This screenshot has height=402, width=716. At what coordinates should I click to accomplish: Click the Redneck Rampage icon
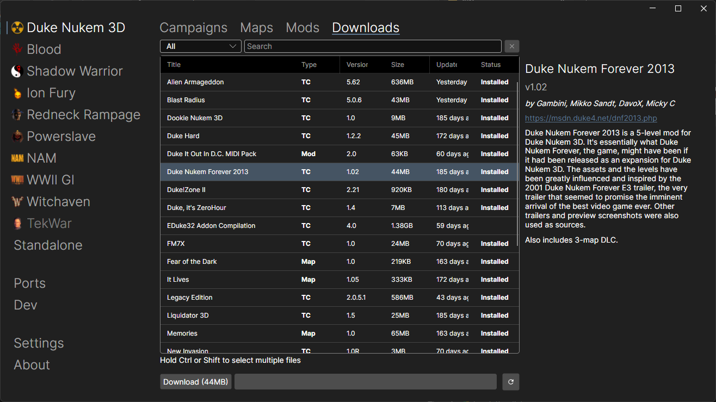[17, 115]
